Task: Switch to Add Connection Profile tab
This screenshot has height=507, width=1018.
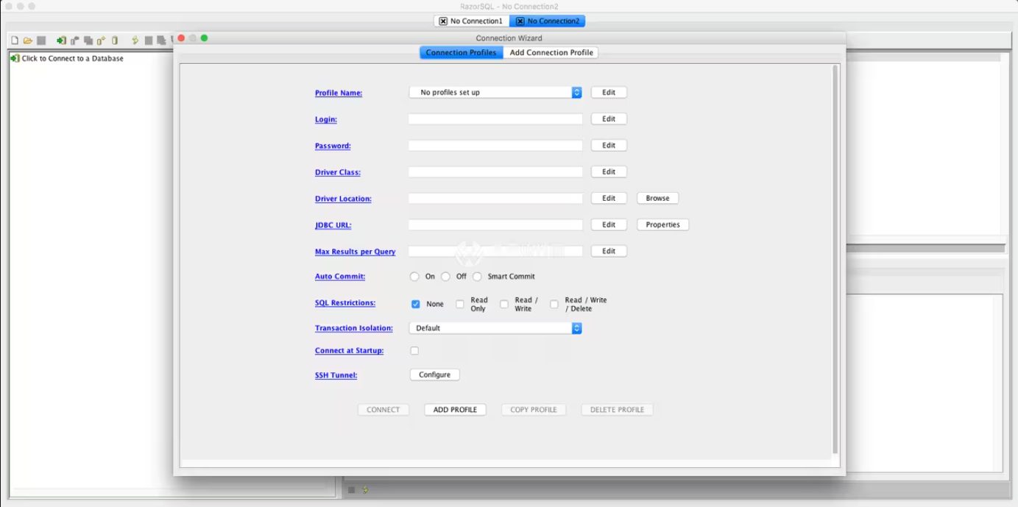Action: coord(551,52)
